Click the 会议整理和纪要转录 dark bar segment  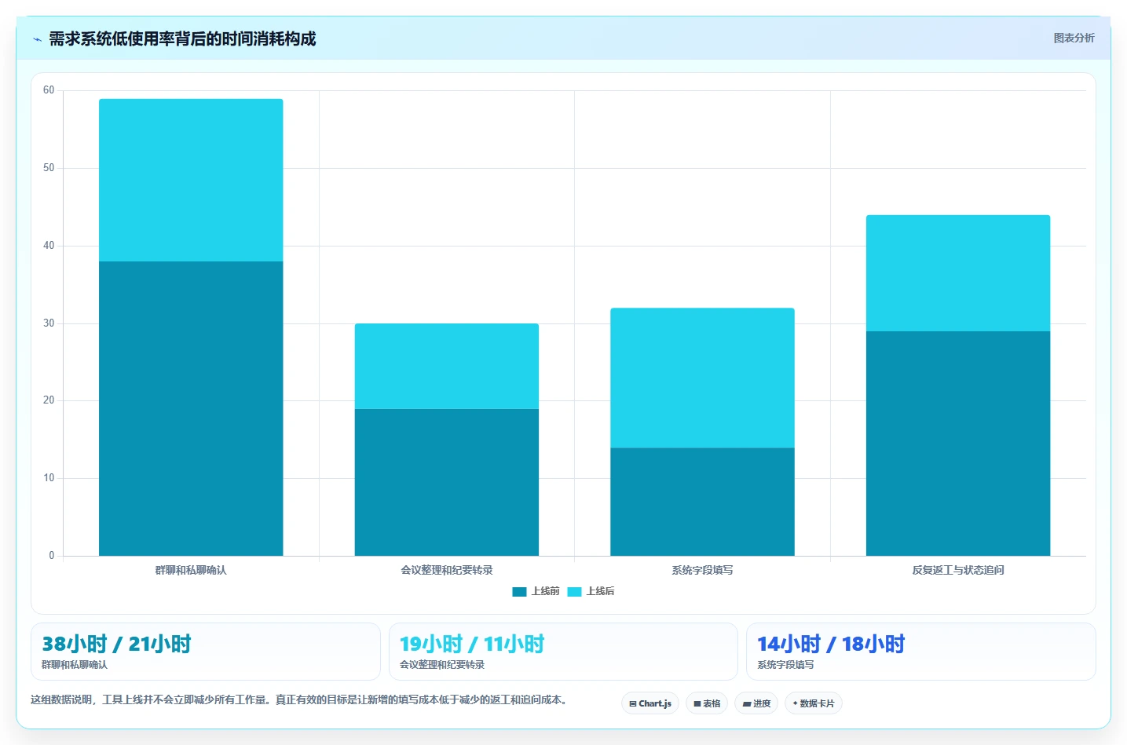[447, 482]
